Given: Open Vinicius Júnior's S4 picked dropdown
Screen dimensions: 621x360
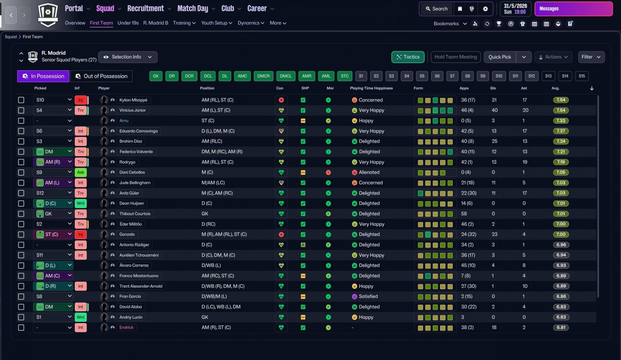Looking at the screenshot, I should point(53,110).
